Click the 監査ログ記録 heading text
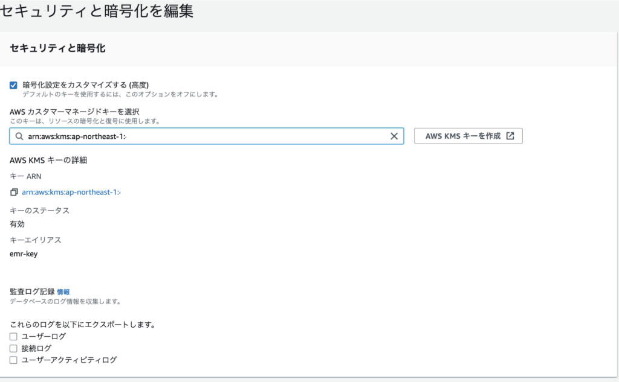619x382 pixels. click(32, 291)
